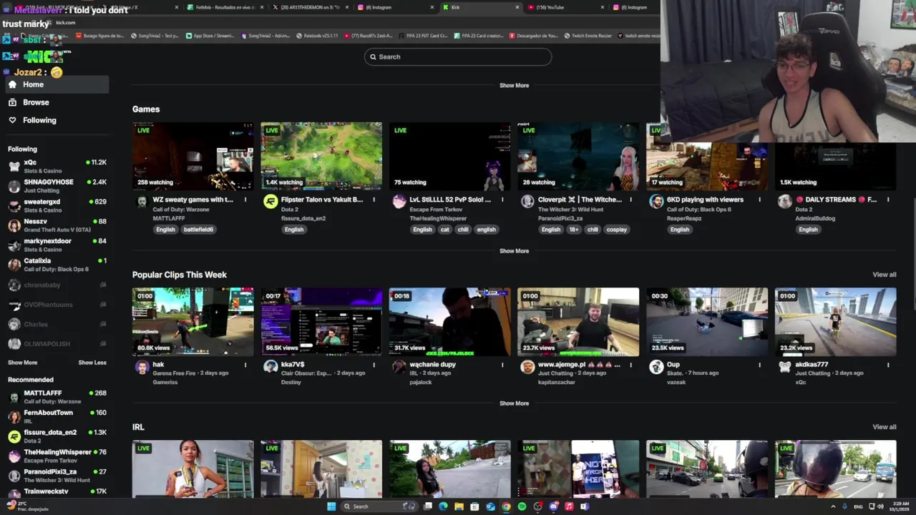916x515 pixels.
Task: Open 6KD playing with viewers stream thumbnail
Action: [x=707, y=156]
